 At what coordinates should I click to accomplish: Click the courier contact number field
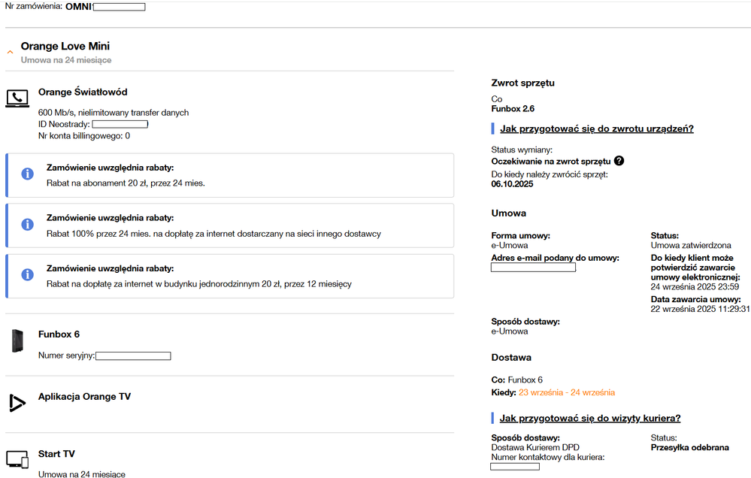(515, 467)
